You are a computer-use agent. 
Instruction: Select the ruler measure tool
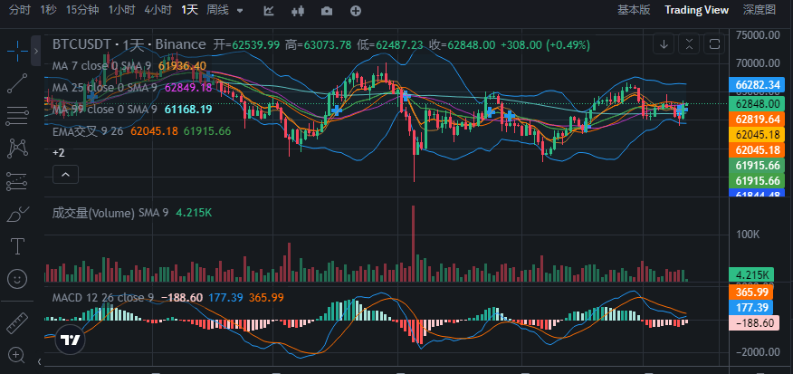coord(18,323)
